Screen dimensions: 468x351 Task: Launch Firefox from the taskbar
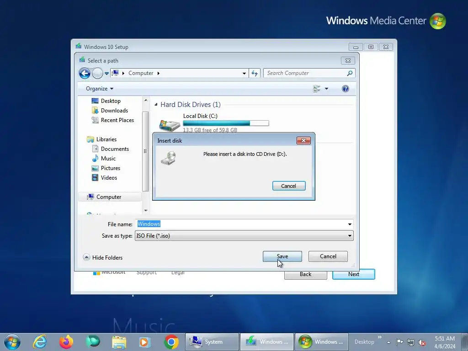pos(66,342)
